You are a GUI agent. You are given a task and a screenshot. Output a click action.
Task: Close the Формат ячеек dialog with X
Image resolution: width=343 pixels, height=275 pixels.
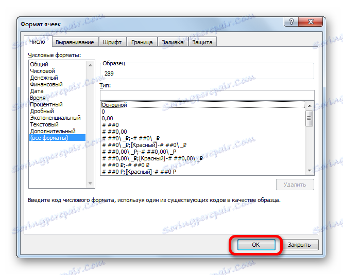[311, 22]
